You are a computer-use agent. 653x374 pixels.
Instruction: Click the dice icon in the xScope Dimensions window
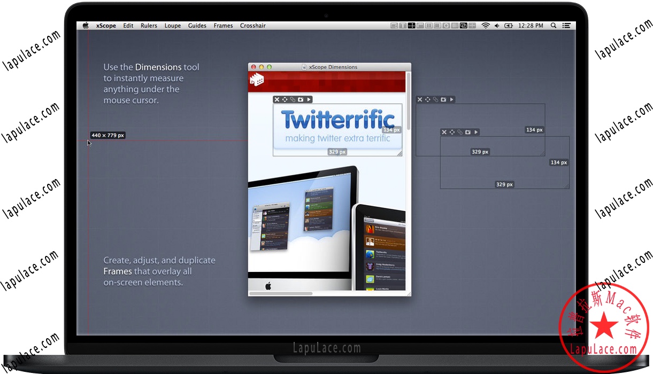coord(257,79)
